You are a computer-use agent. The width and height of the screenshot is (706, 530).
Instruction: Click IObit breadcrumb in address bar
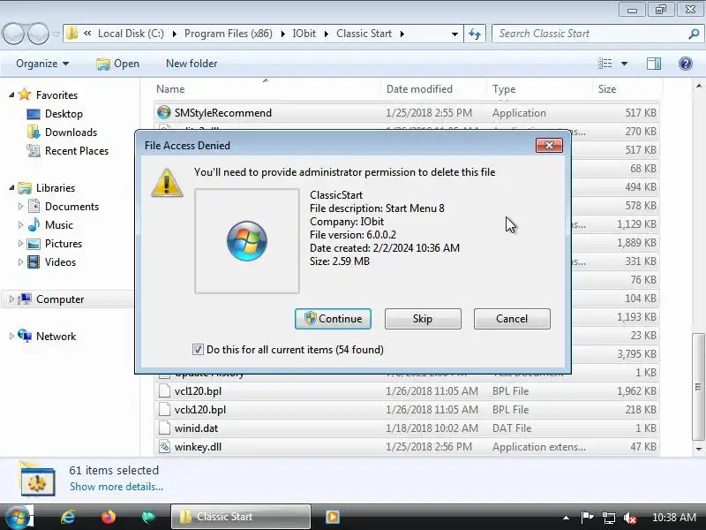[x=304, y=34]
